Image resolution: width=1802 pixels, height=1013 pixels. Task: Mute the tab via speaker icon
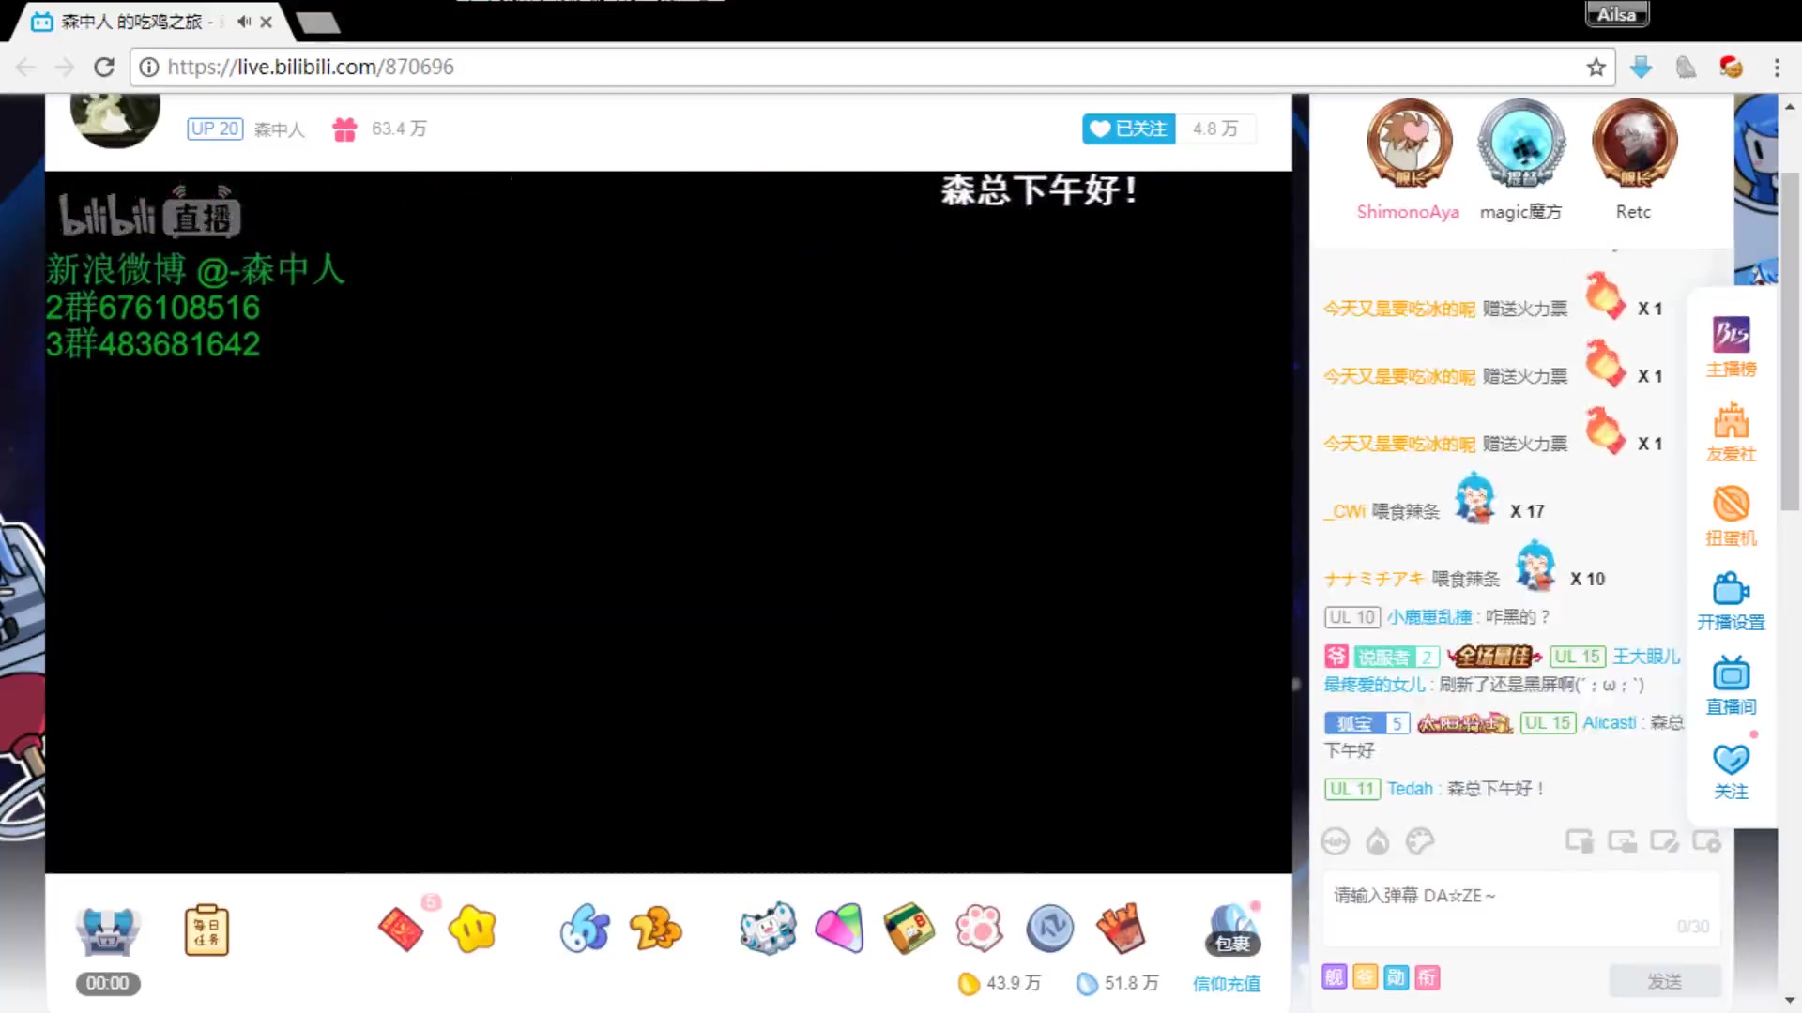[244, 21]
